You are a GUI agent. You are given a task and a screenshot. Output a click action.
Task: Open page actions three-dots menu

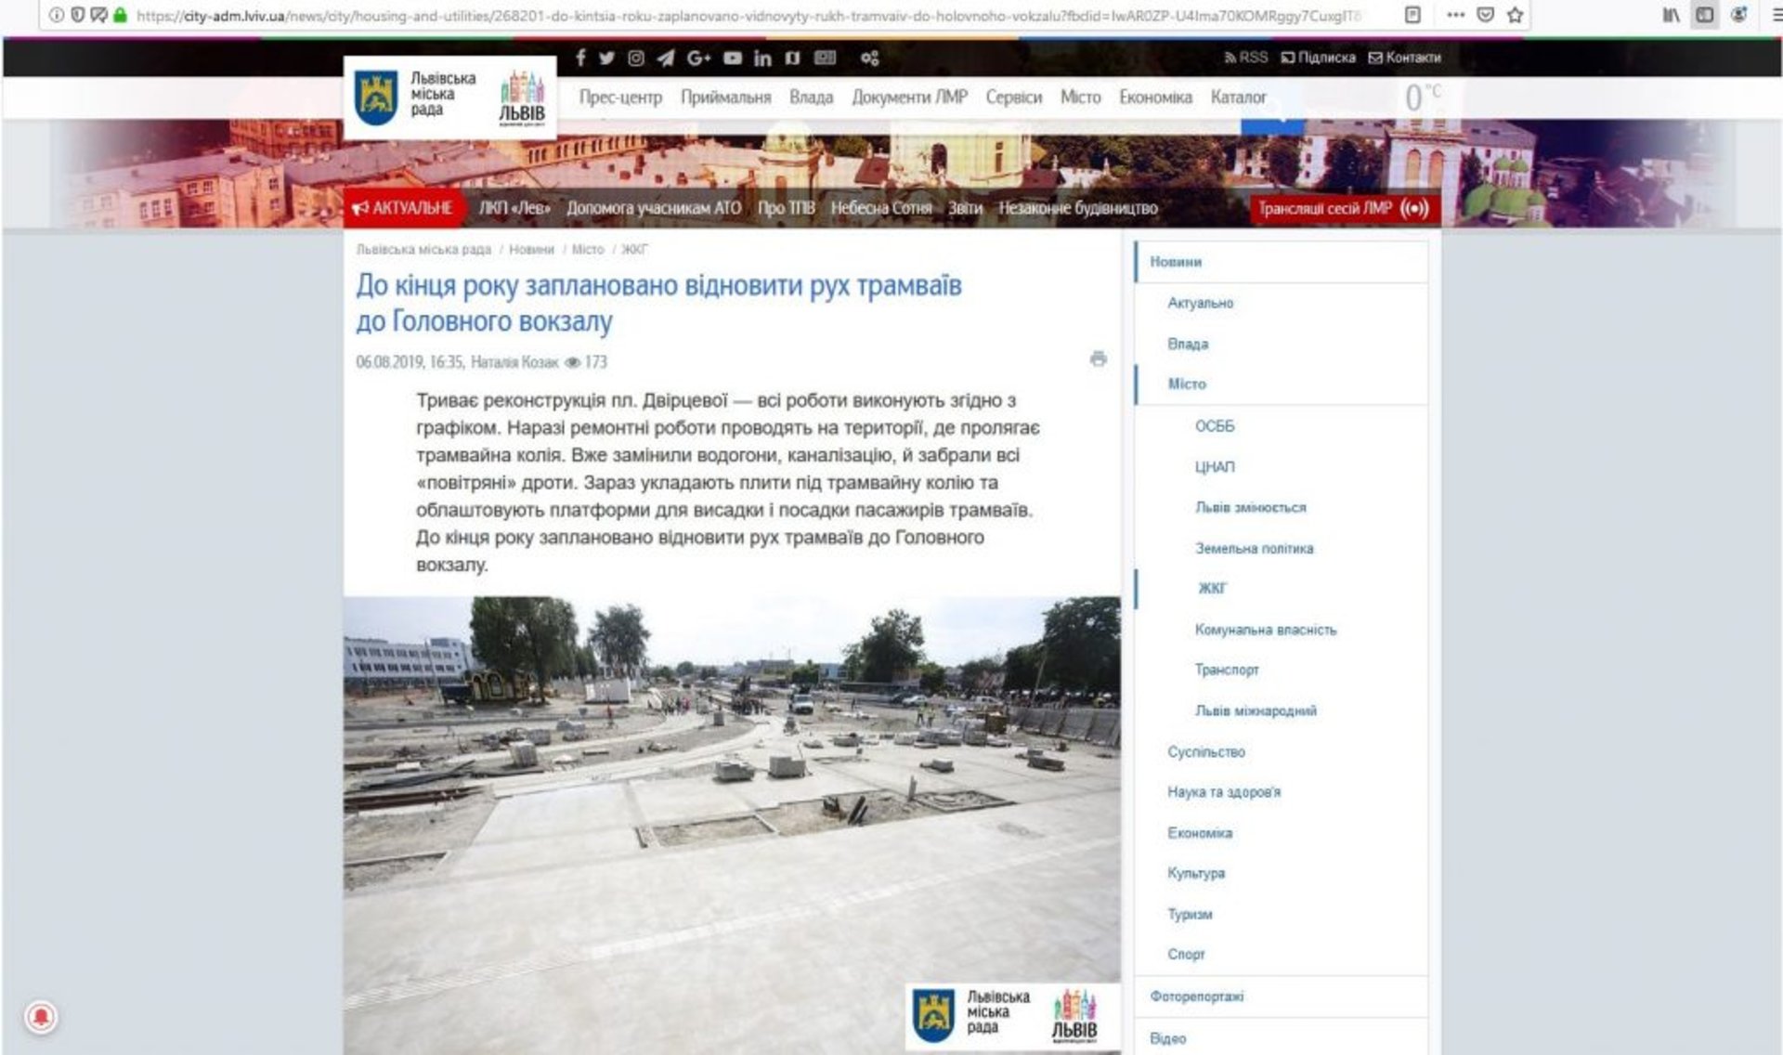(1456, 15)
